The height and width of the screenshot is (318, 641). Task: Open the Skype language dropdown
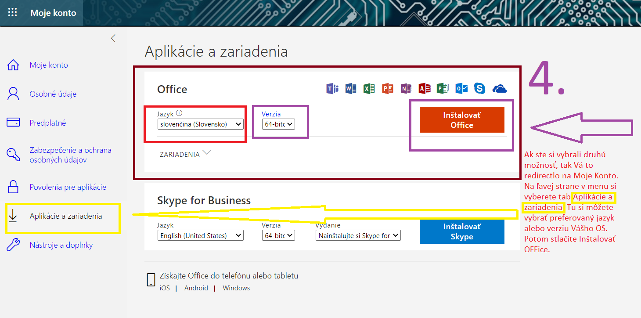(200, 235)
